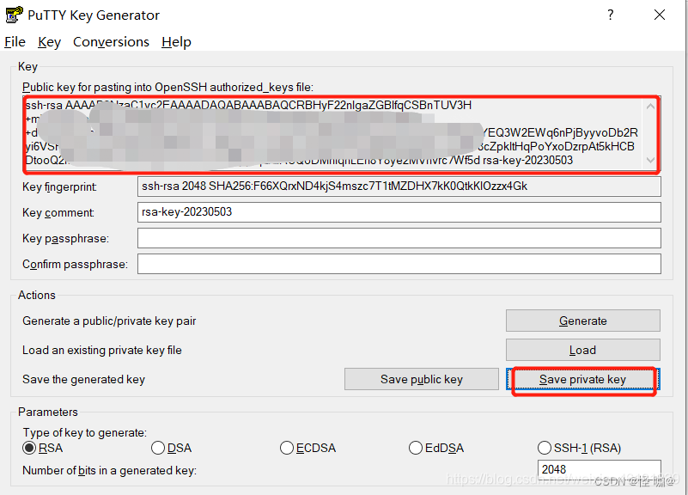Click 'Generate a public/private key pair' text
This screenshot has width=688, height=495.
[x=109, y=321]
